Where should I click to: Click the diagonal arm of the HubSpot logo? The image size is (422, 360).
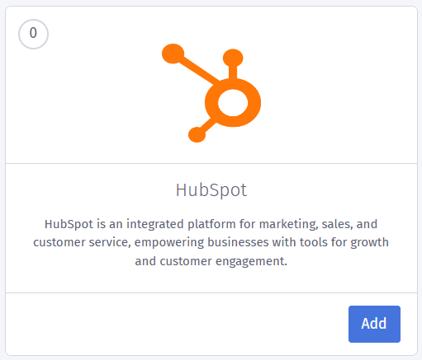tap(199, 70)
